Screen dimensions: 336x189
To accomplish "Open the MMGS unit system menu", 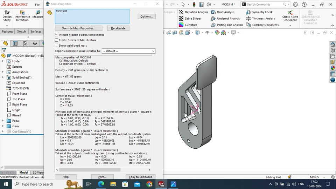I will click(317, 177).
